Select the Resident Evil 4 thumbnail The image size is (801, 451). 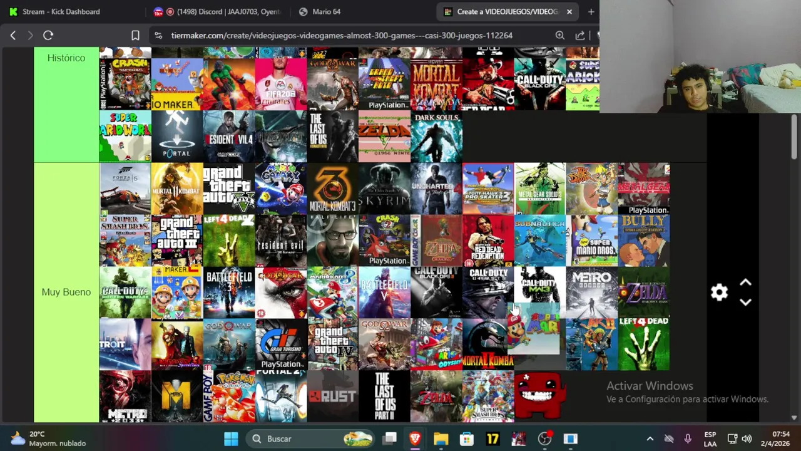point(229,136)
